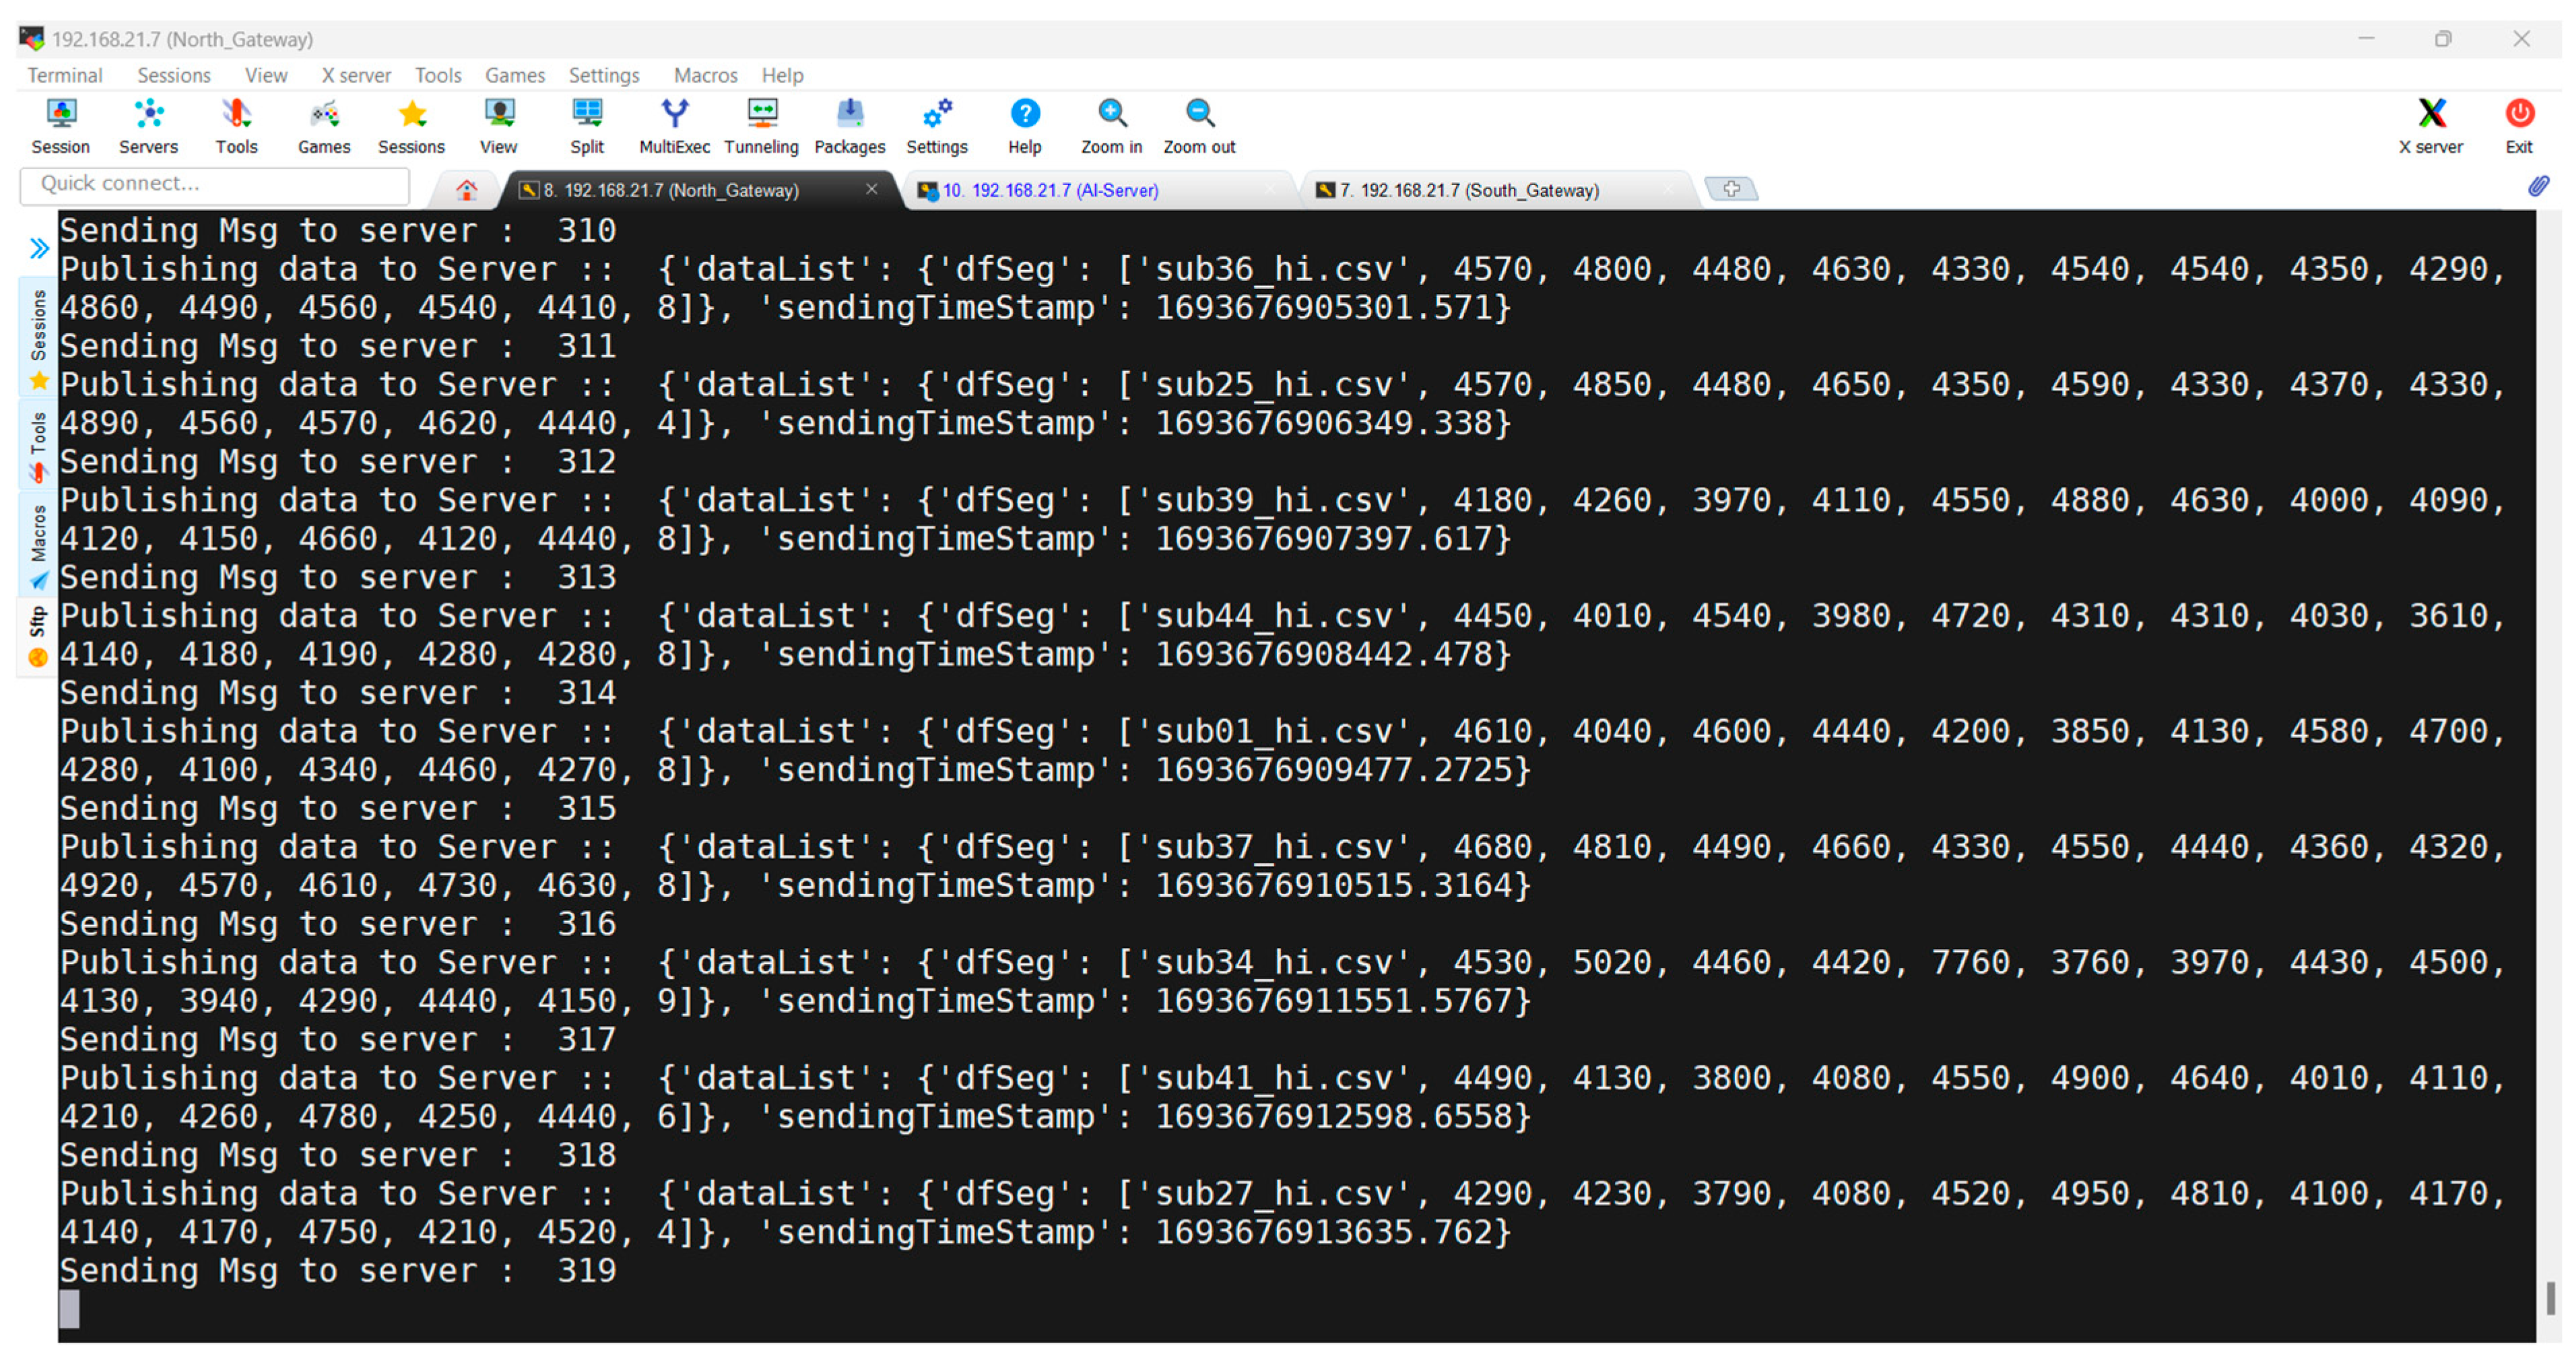Image resolution: width=2576 pixels, height=1364 pixels.
Task: Click the paperclip attach icon
Action: 2538,187
